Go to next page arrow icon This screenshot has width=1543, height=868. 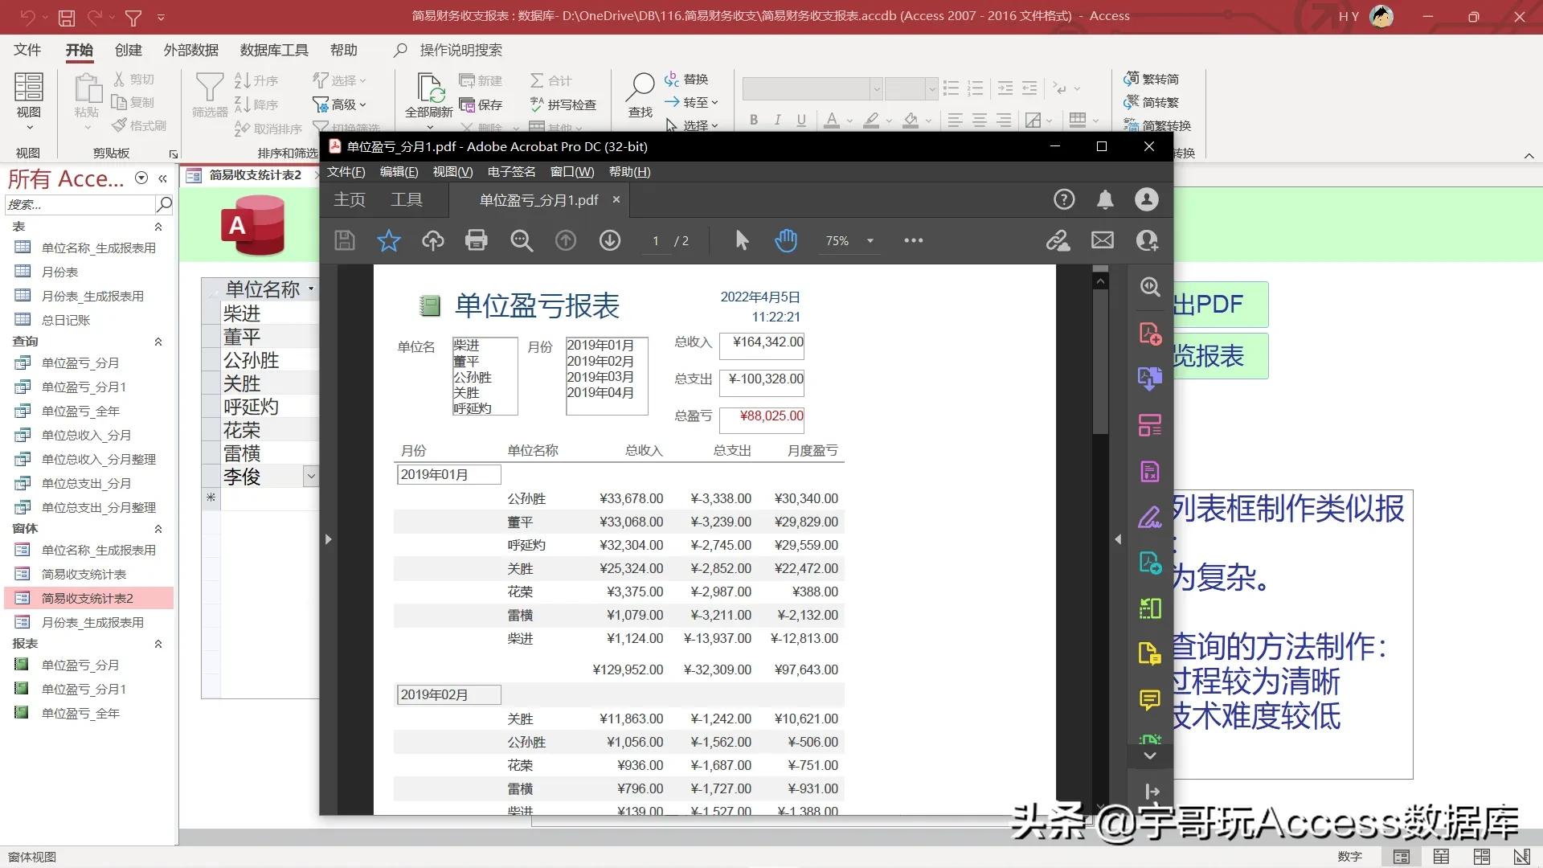pos(610,240)
